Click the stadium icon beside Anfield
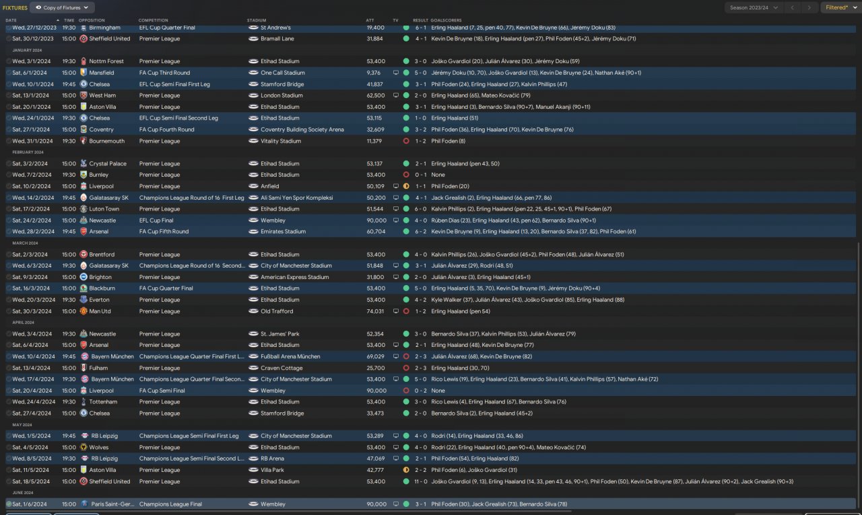 [x=253, y=186]
